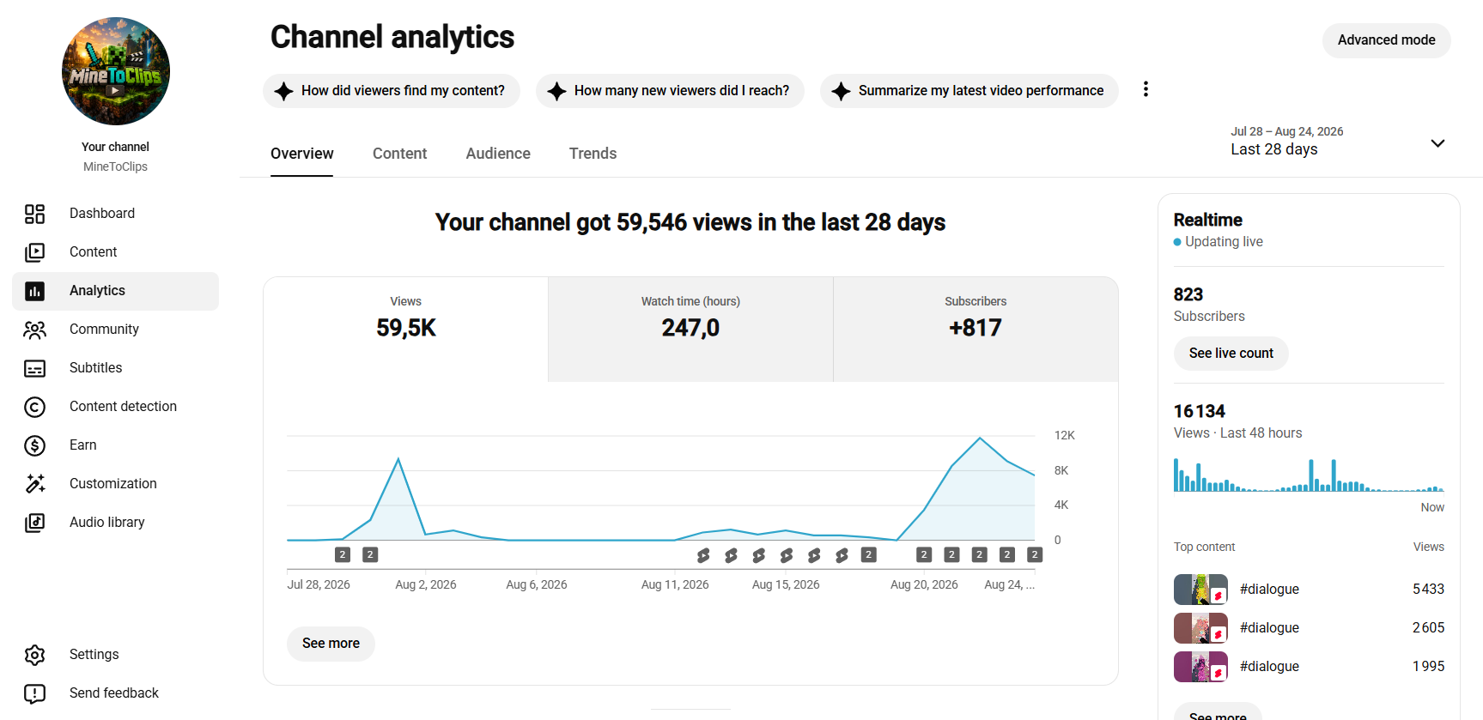Viewport: 1483px width, 720px height.
Task: Click the first video marker, at Jul 30
Action: click(343, 555)
